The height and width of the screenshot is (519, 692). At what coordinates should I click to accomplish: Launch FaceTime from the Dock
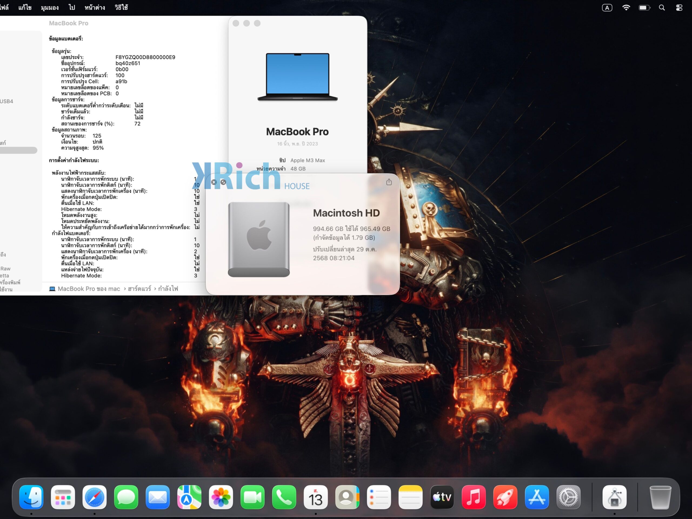pos(252,497)
